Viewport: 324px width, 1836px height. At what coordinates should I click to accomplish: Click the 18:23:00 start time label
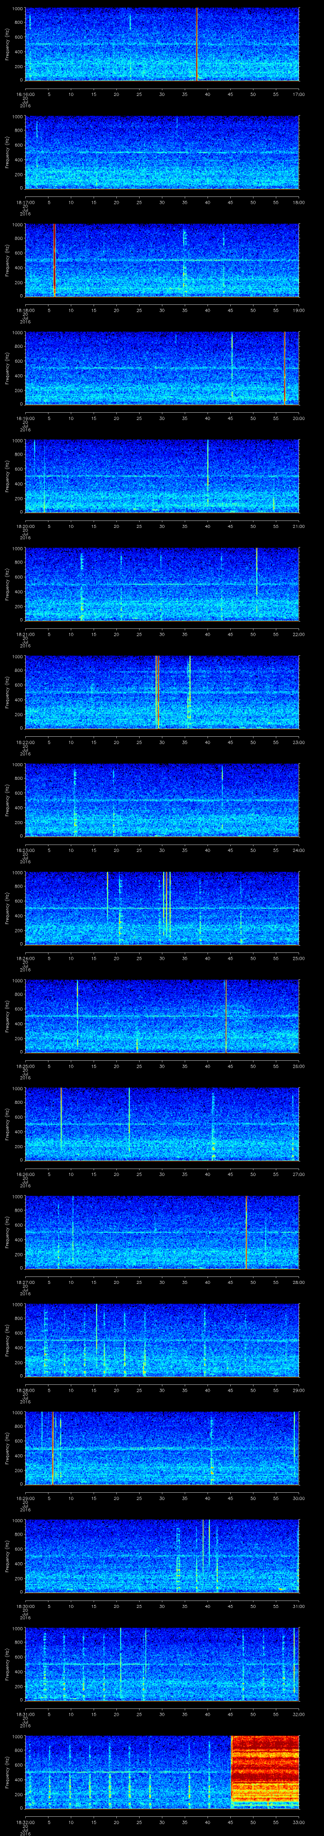[x=26, y=850]
